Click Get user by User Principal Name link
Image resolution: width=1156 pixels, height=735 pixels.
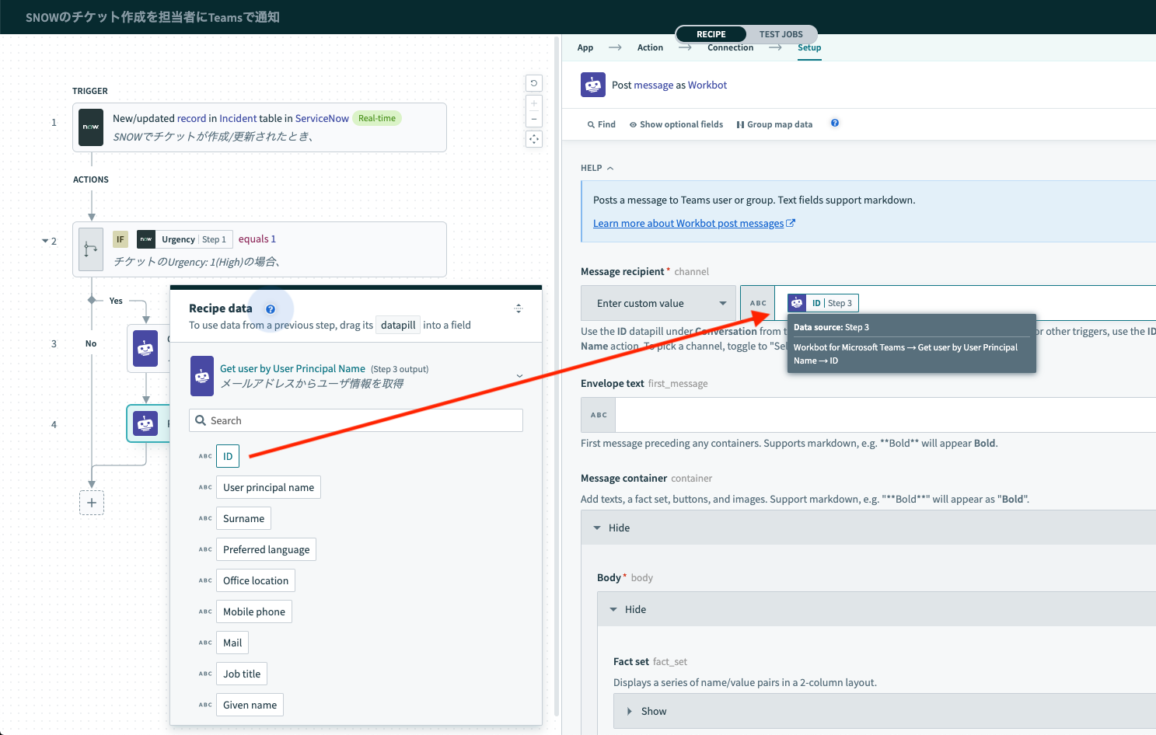coord(292,368)
